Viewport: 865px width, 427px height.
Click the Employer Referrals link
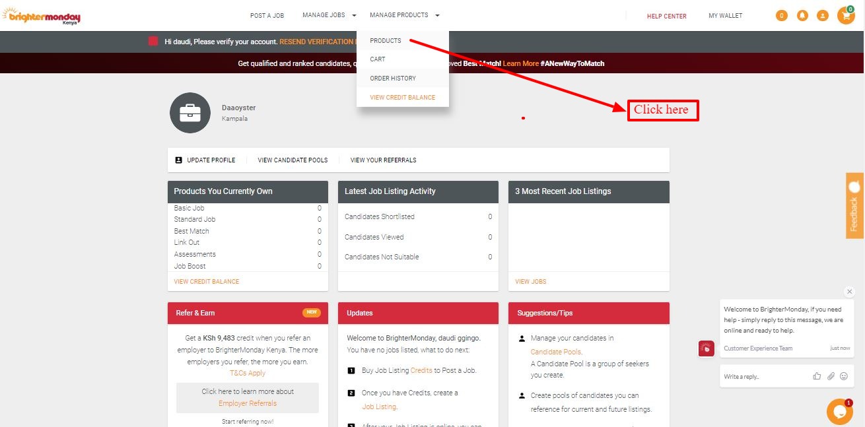click(x=248, y=403)
